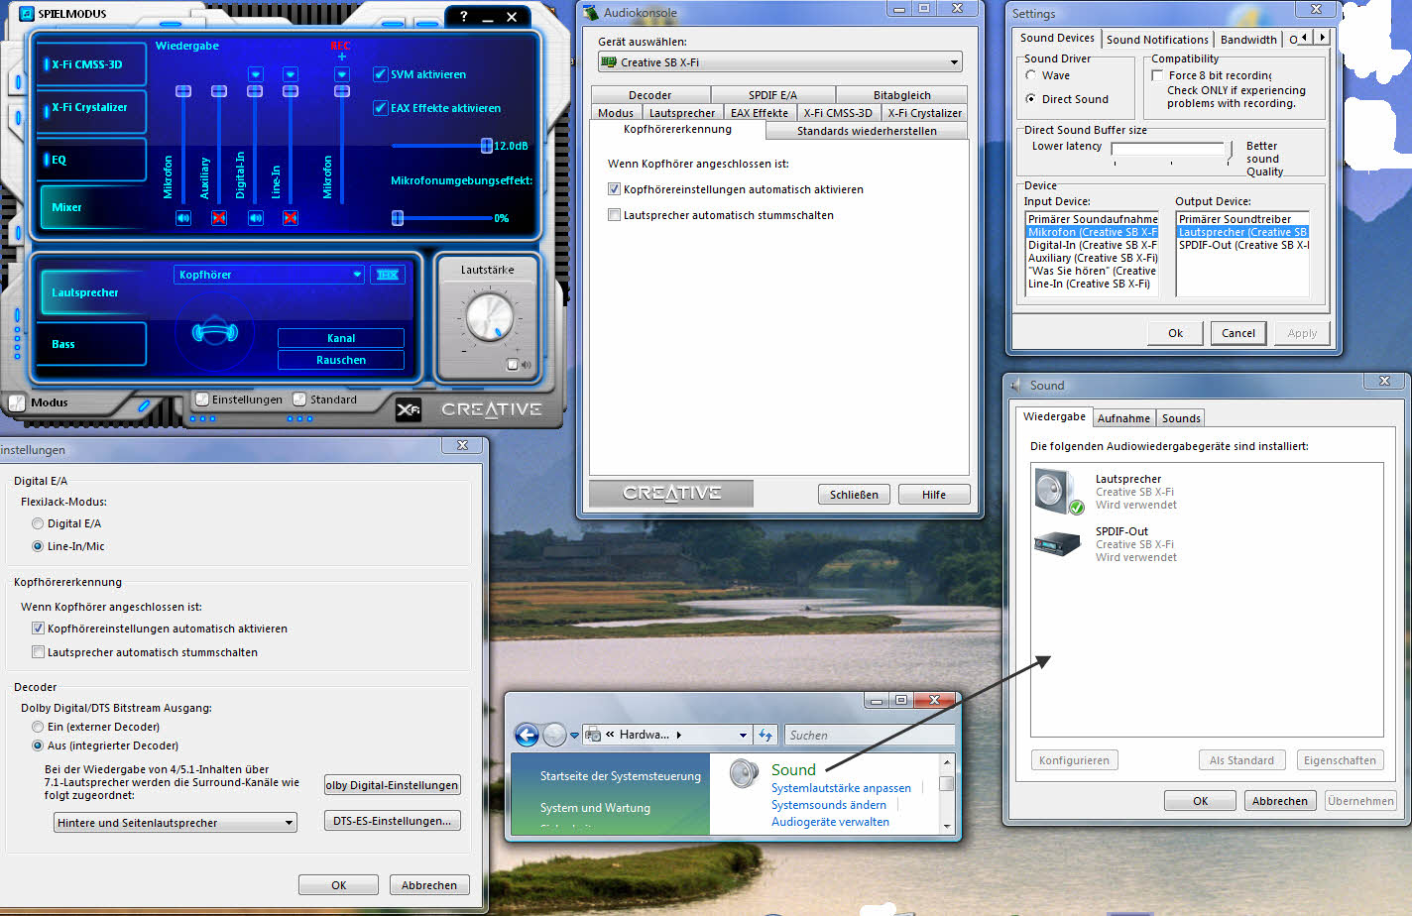
Task: Open Dolby Digital-Einstellungen
Action: 393,785
